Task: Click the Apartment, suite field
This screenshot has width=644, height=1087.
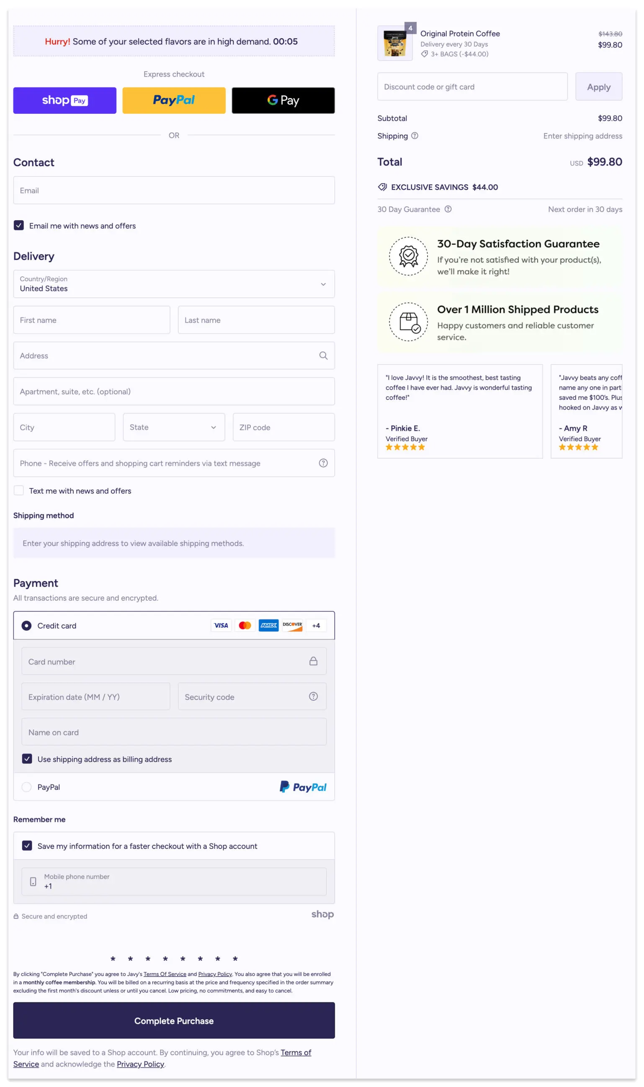Action: (174, 391)
